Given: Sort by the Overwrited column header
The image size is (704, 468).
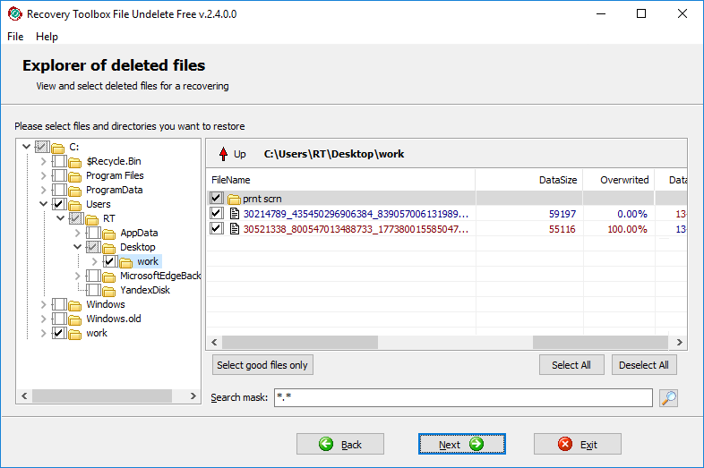Looking at the screenshot, I should point(619,180).
